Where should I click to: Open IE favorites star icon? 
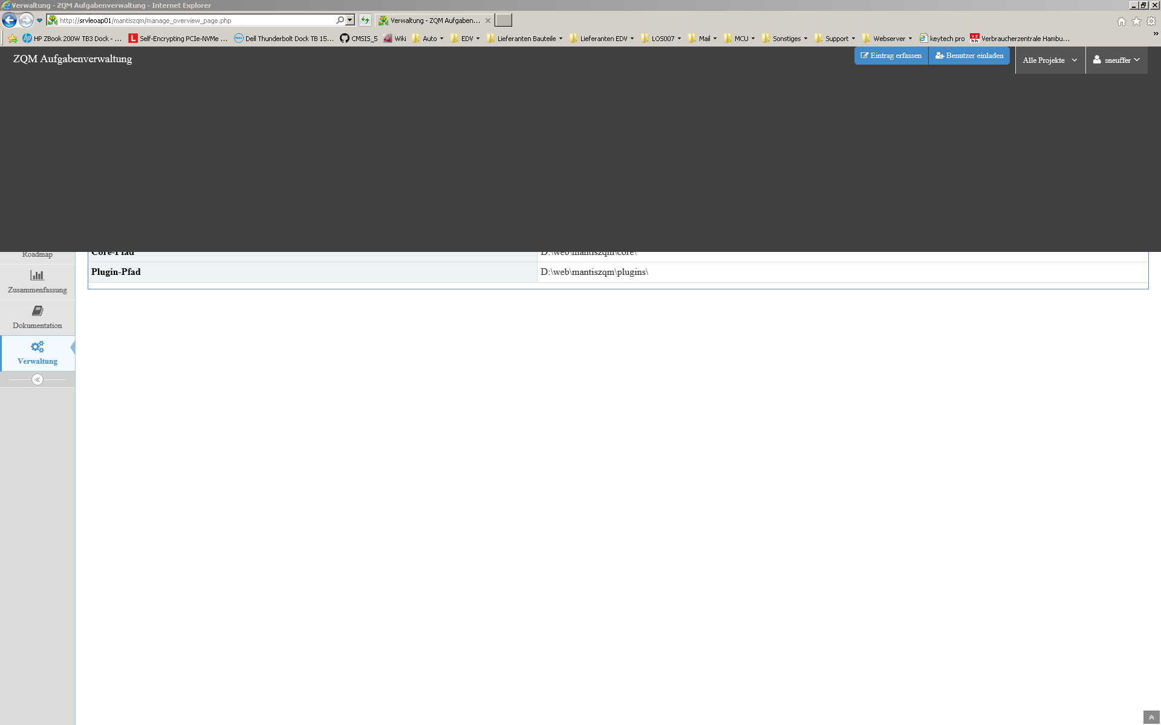click(x=1136, y=22)
